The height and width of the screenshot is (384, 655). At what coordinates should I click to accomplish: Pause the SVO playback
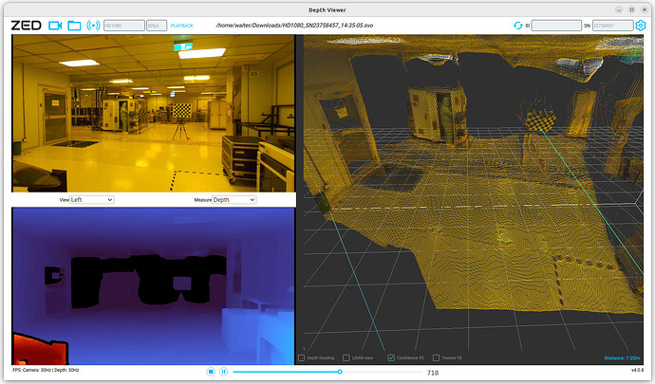[x=223, y=372]
